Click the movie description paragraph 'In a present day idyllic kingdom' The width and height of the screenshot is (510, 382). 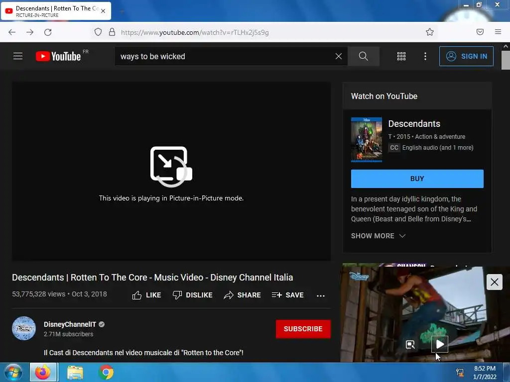[414, 209]
